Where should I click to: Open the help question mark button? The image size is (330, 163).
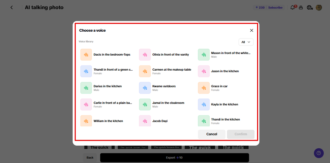tap(319, 153)
